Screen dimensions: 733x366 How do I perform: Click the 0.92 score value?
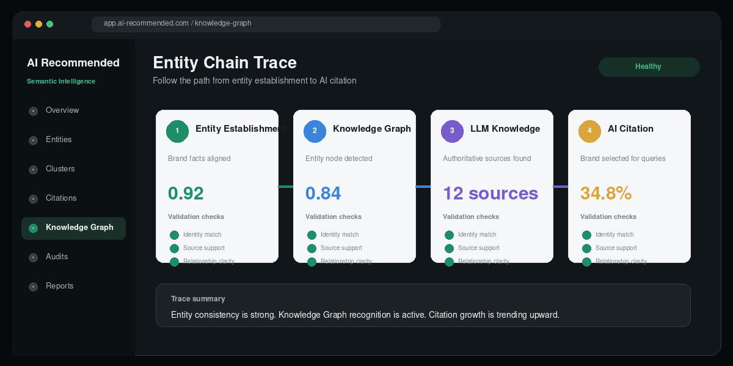pyautogui.click(x=186, y=193)
